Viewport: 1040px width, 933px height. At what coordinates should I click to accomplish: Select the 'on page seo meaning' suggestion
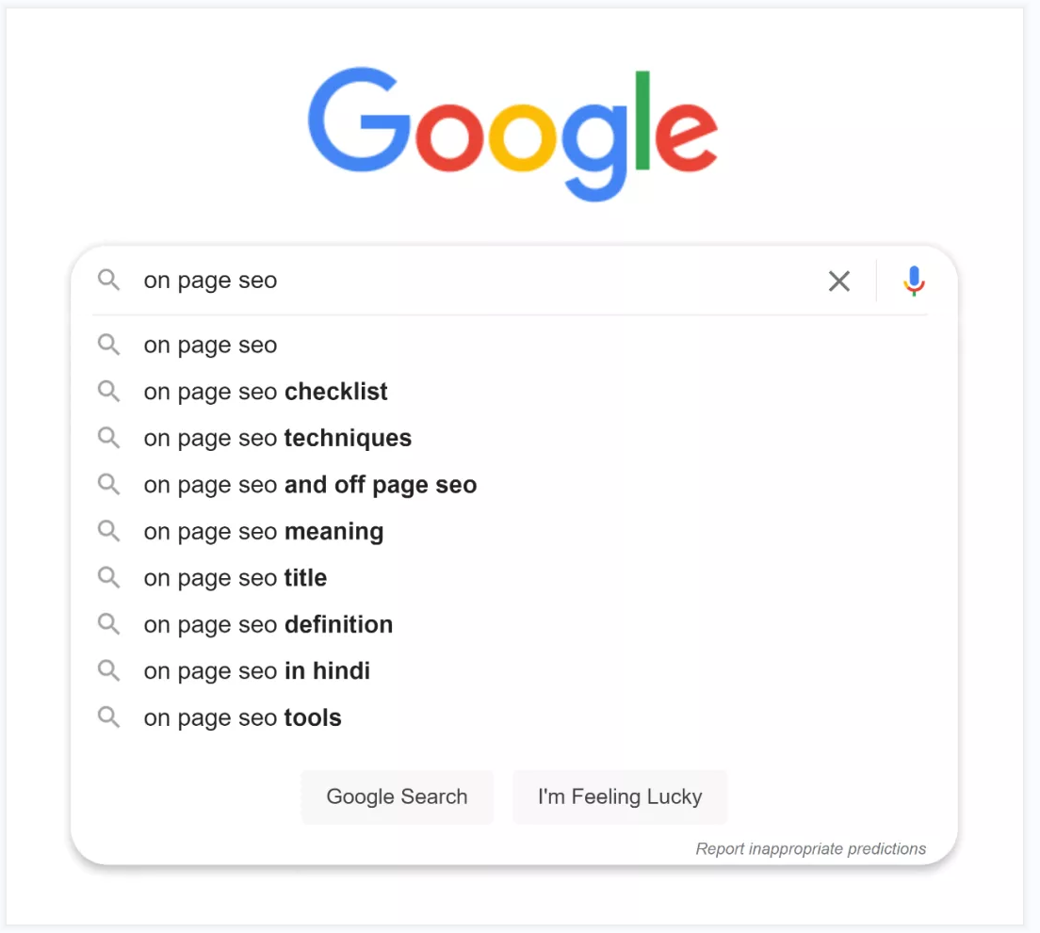(263, 531)
